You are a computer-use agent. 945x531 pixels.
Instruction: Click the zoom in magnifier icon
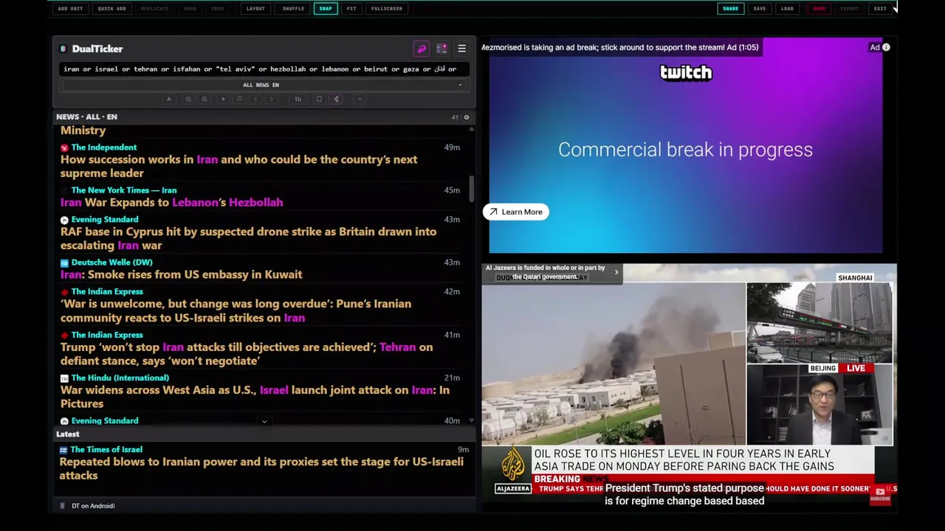(x=205, y=99)
